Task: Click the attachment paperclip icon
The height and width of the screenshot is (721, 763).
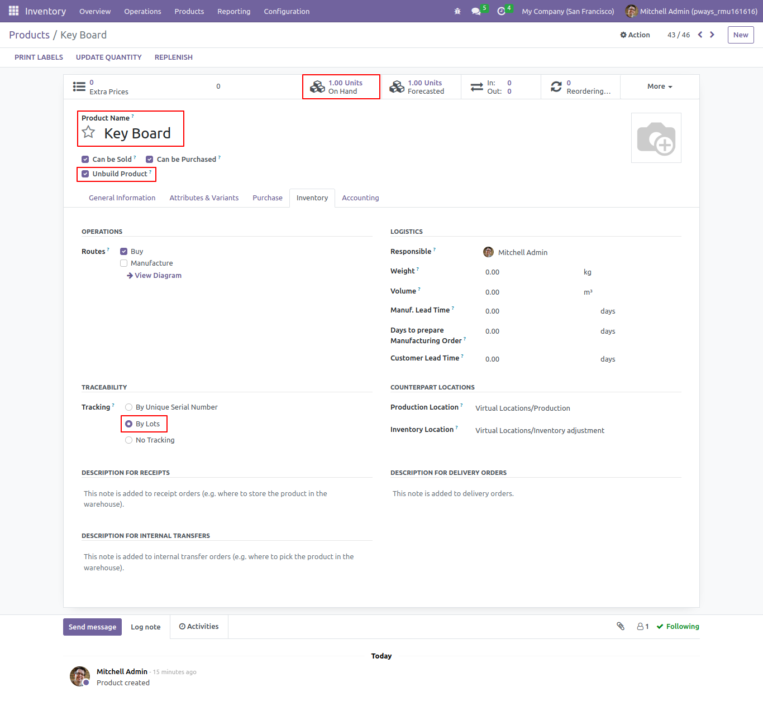Action: pos(621,626)
